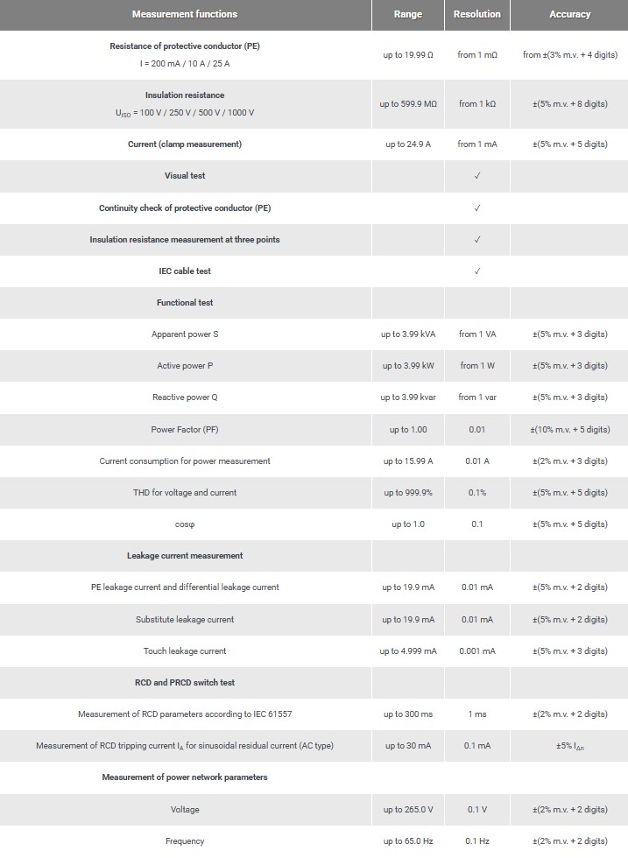Select the Measurement functions column header

tap(185, 14)
